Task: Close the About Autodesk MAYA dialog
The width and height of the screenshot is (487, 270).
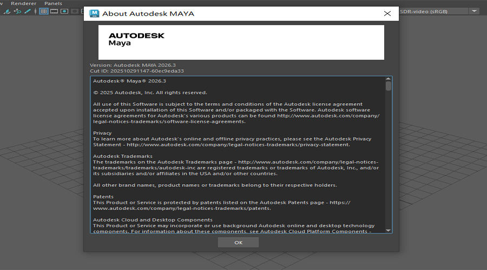Action: 387,13
